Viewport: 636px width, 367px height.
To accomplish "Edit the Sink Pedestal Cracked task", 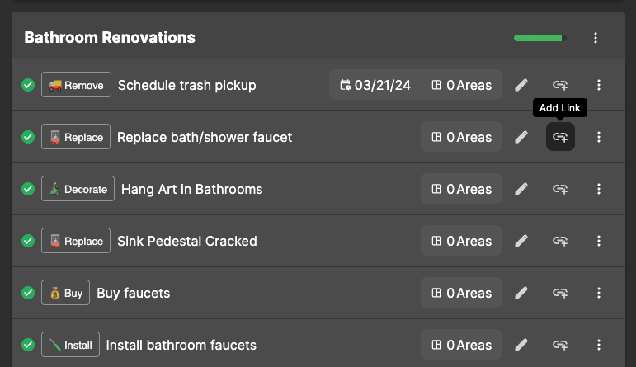I will pyautogui.click(x=521, y=241).
